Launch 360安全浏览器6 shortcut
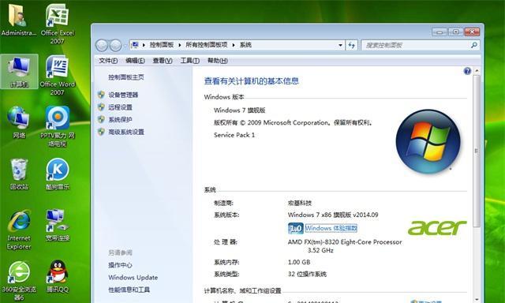Screen dimensions: 505x303 click(x=19, y=280)
